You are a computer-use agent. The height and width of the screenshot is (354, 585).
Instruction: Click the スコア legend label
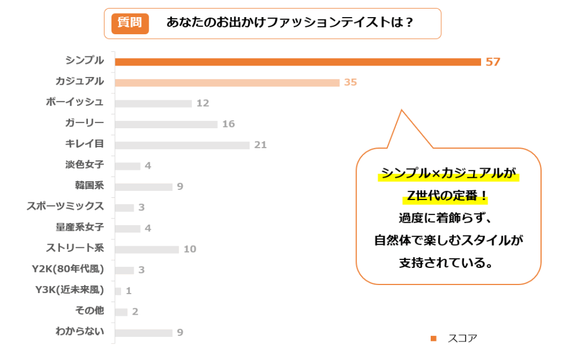click(x=462, y=339)
